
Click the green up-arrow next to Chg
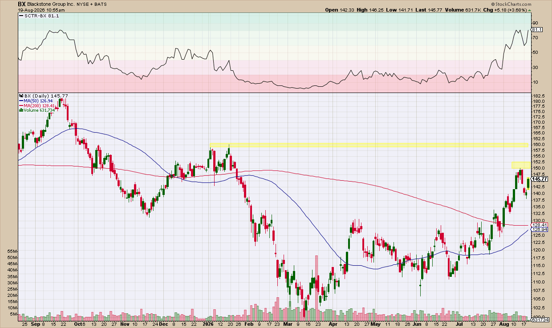529,10
